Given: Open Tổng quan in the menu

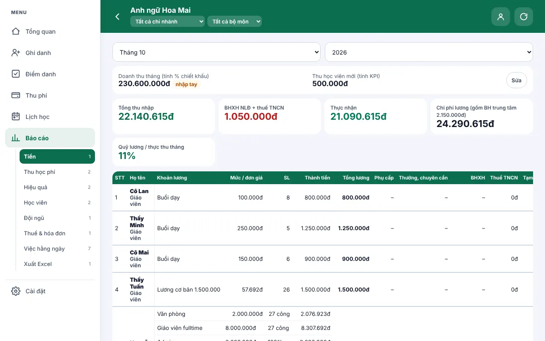Looking at the screenshot, I should click(x=50, y=32).
